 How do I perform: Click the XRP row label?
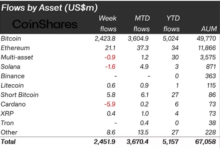coord(7,113)
